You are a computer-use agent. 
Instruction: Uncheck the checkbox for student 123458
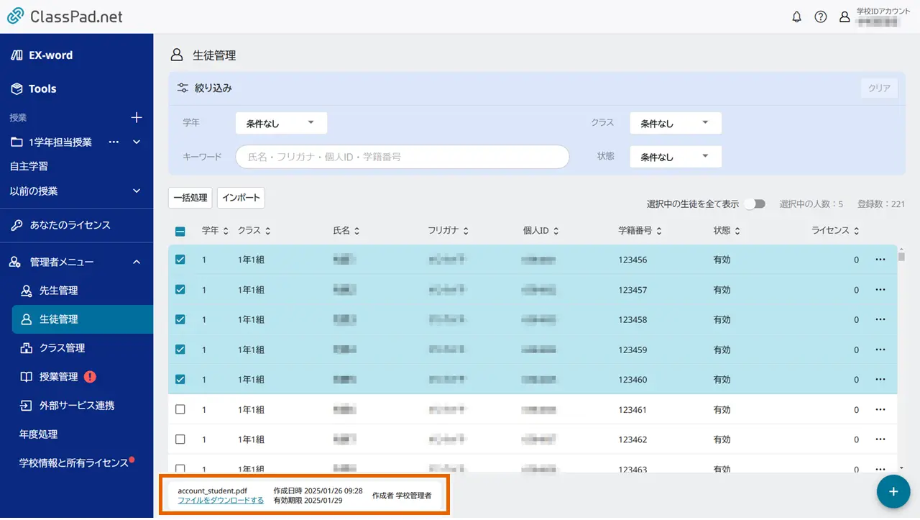[180, 319]
